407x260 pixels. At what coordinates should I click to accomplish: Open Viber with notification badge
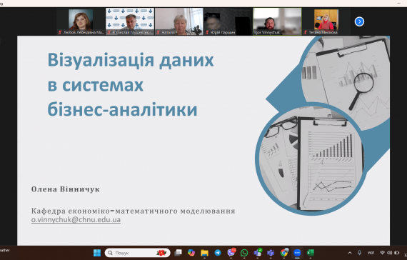231,252
